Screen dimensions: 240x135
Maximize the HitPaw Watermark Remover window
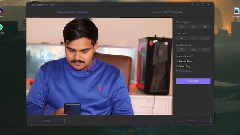click(203, 4)
